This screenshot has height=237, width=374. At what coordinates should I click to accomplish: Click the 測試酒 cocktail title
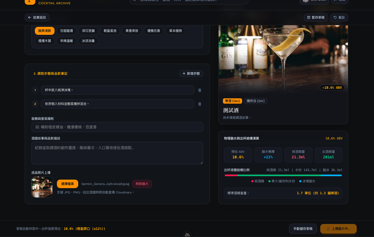coord(231,110)
